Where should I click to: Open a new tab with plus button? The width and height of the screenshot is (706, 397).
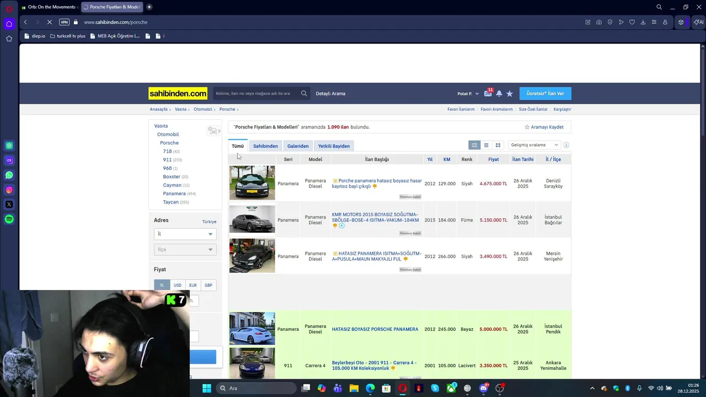pos(149,7)
